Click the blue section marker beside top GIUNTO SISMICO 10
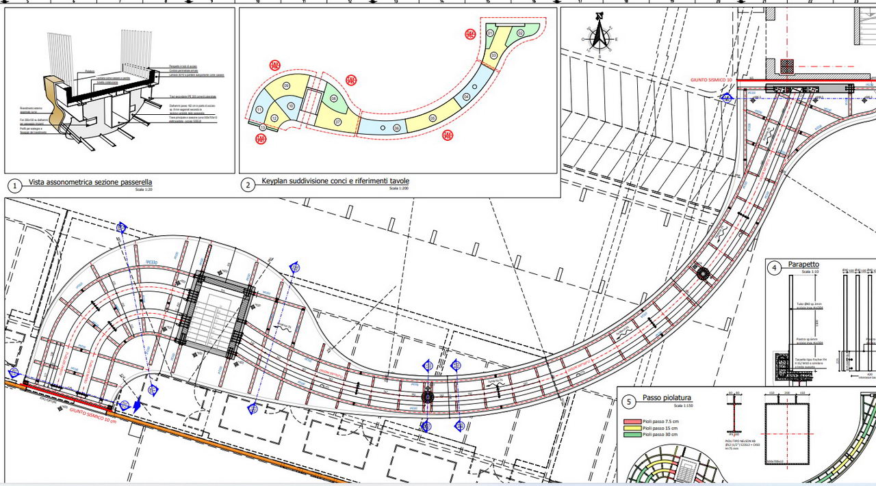Screen dimensions: 876x486 726,98
